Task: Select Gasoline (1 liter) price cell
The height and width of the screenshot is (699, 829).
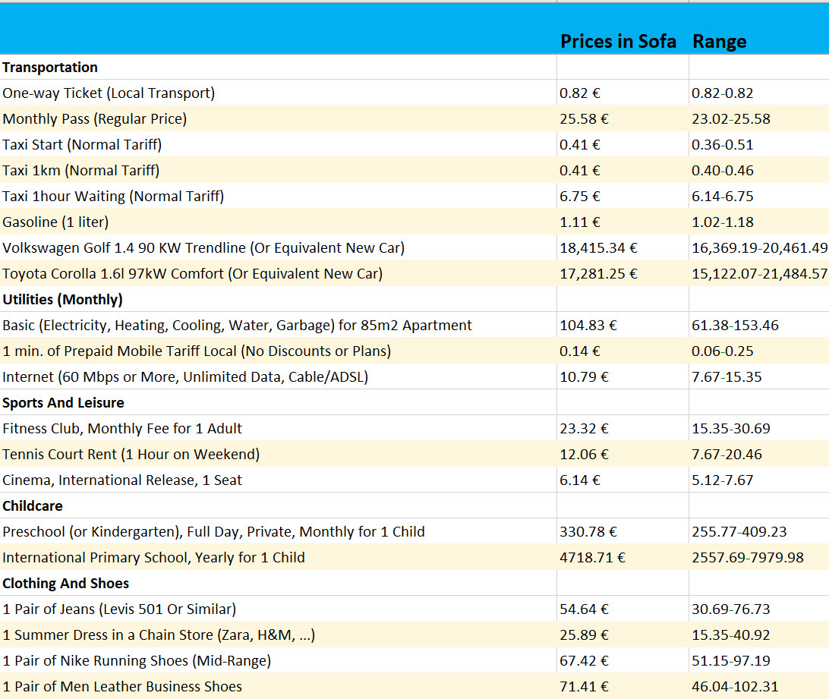Action: (580, 222)
